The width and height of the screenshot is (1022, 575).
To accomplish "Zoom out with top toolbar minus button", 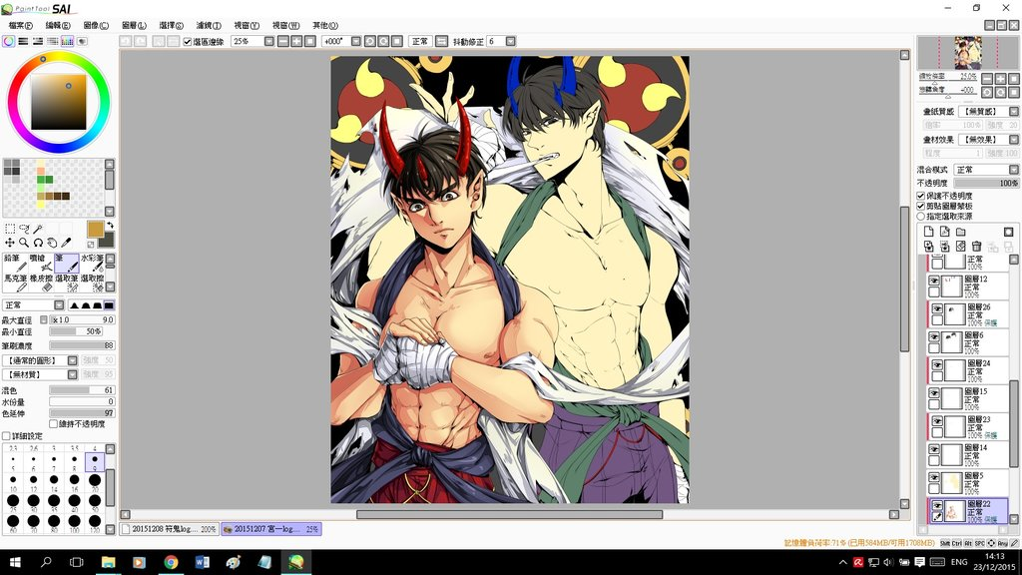I will 282,41.
